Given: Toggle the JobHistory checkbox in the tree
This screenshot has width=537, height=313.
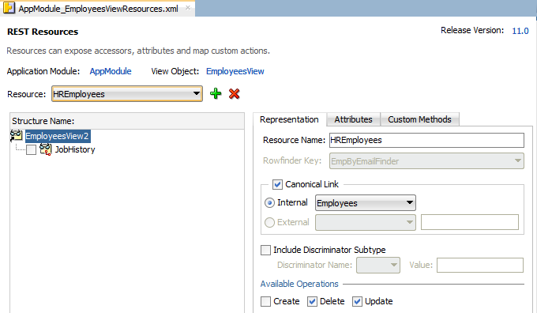Looking at the screenshot, I should 31,150.
